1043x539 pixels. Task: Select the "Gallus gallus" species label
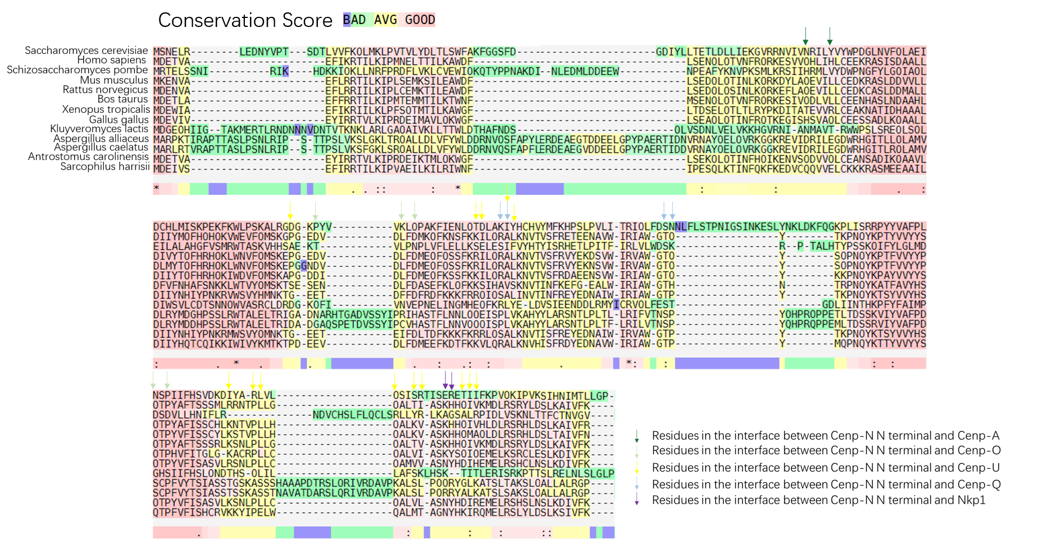pos(119,120)
